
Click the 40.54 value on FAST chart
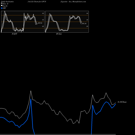click(40, 23)
